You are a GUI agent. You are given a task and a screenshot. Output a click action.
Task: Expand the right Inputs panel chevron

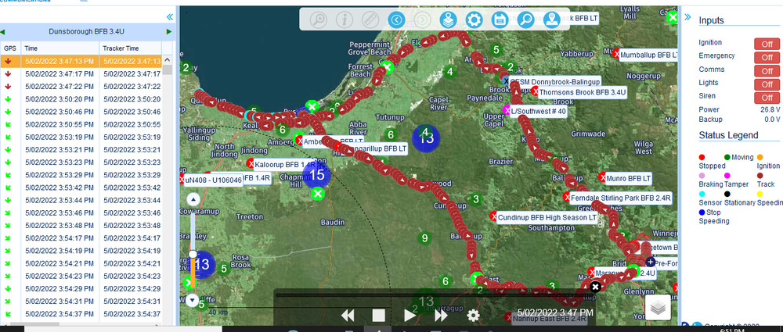687,16
